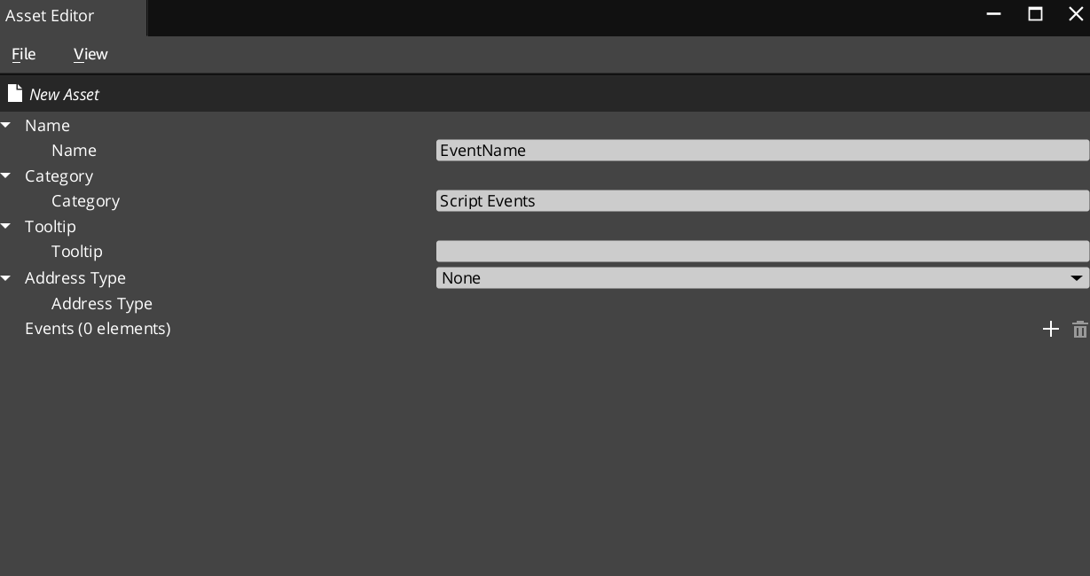The width and height of the screenshot is (1090, 576).
Task: Open the File menu
Action: [x=23, y=54]
